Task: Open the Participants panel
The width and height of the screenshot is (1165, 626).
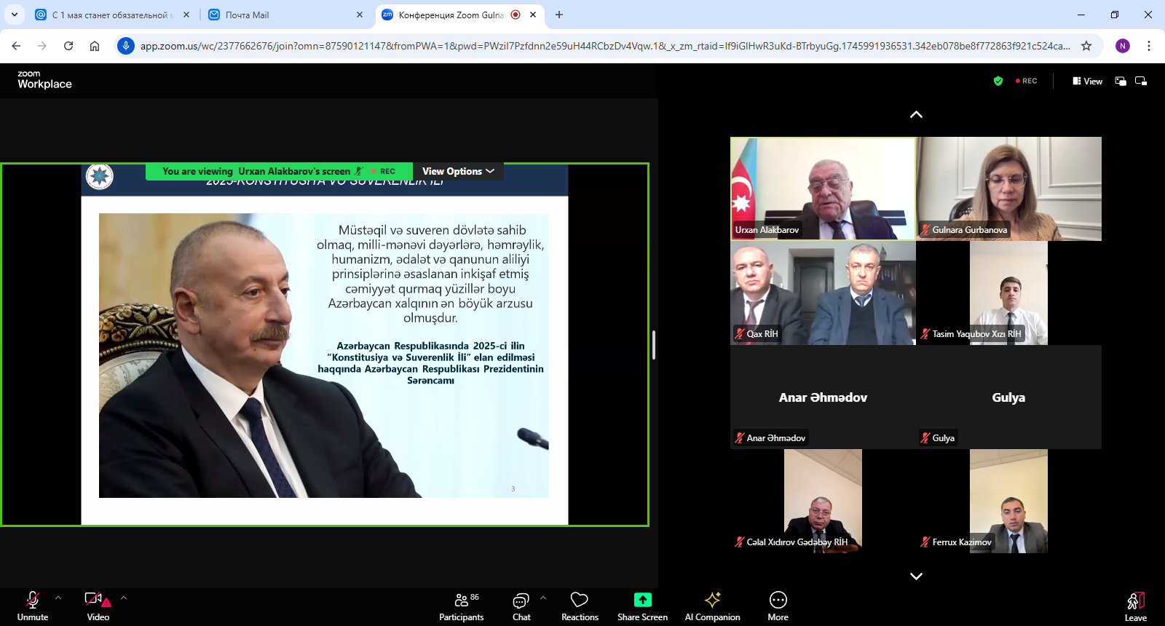Action: (x=461, y=606)
